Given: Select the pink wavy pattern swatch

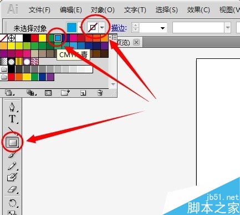Looking at the screenshot, I should (x=34, y=61).
